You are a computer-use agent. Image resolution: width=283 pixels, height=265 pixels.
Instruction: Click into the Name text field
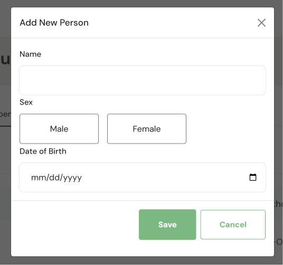[x=143, y=80]
